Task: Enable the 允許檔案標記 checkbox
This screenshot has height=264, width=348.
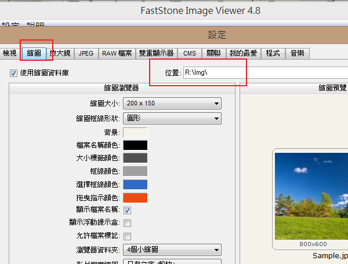Action: [128, 236]
